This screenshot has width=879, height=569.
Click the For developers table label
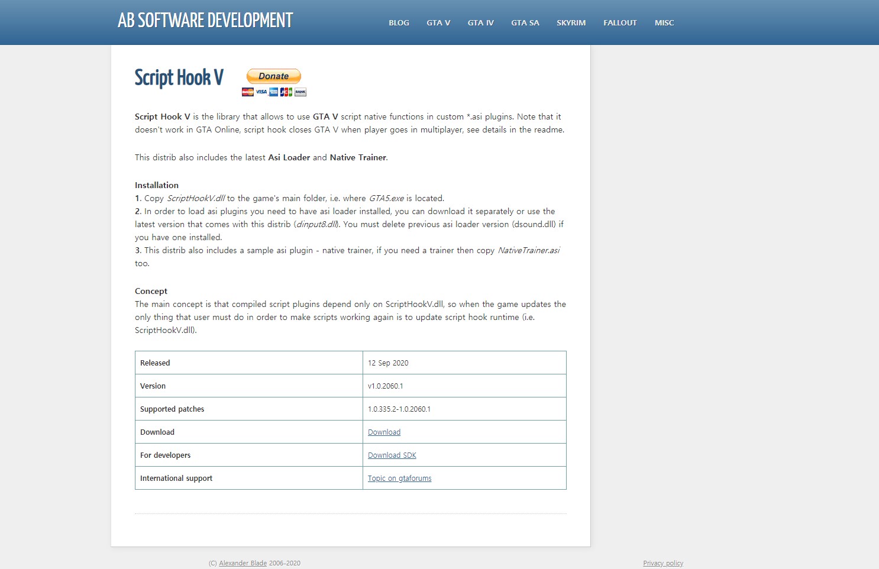click(165, 455)
